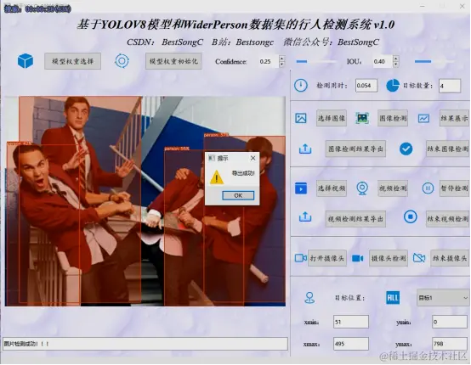Click 结束视频检测 button
This screenshot has height=365, width=471.
(x=447, y=219)
